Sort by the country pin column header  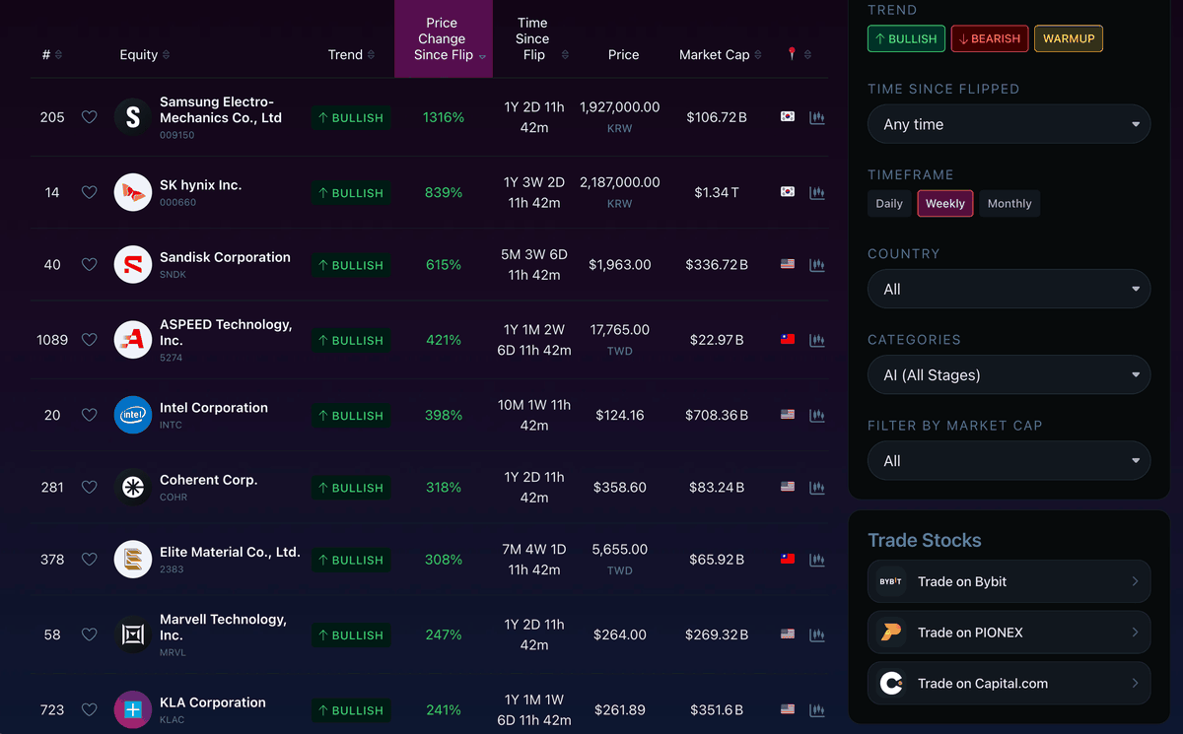(x=800, y=54)
